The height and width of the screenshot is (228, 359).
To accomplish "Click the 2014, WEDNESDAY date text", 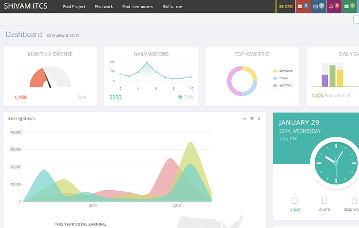I will tap(300, 131).
